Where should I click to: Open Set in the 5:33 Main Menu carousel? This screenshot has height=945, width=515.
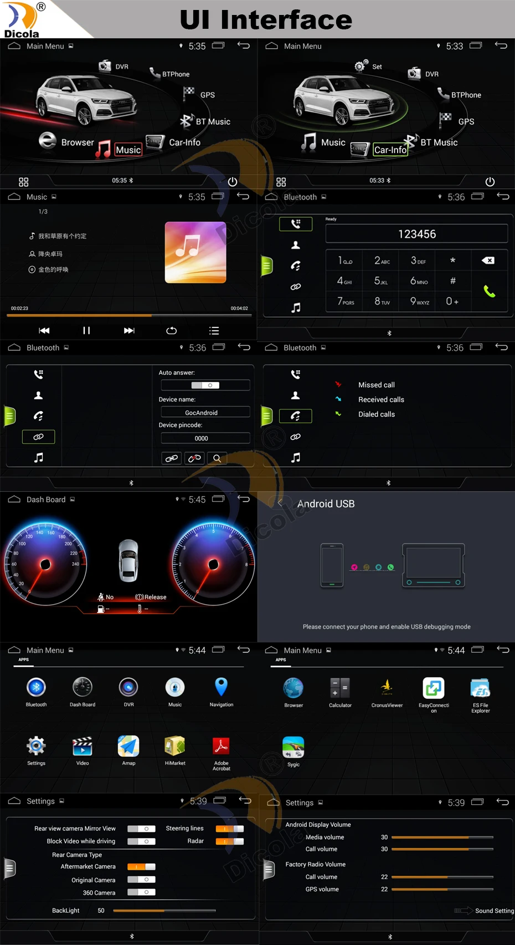(x=369, y=66)
